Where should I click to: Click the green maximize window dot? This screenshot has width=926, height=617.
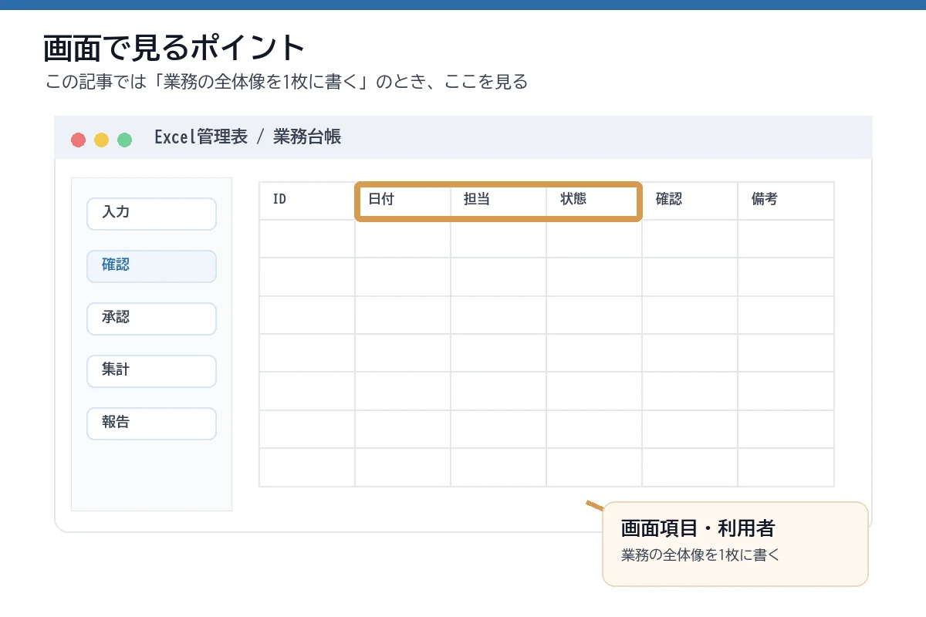(x=124, y=140)
